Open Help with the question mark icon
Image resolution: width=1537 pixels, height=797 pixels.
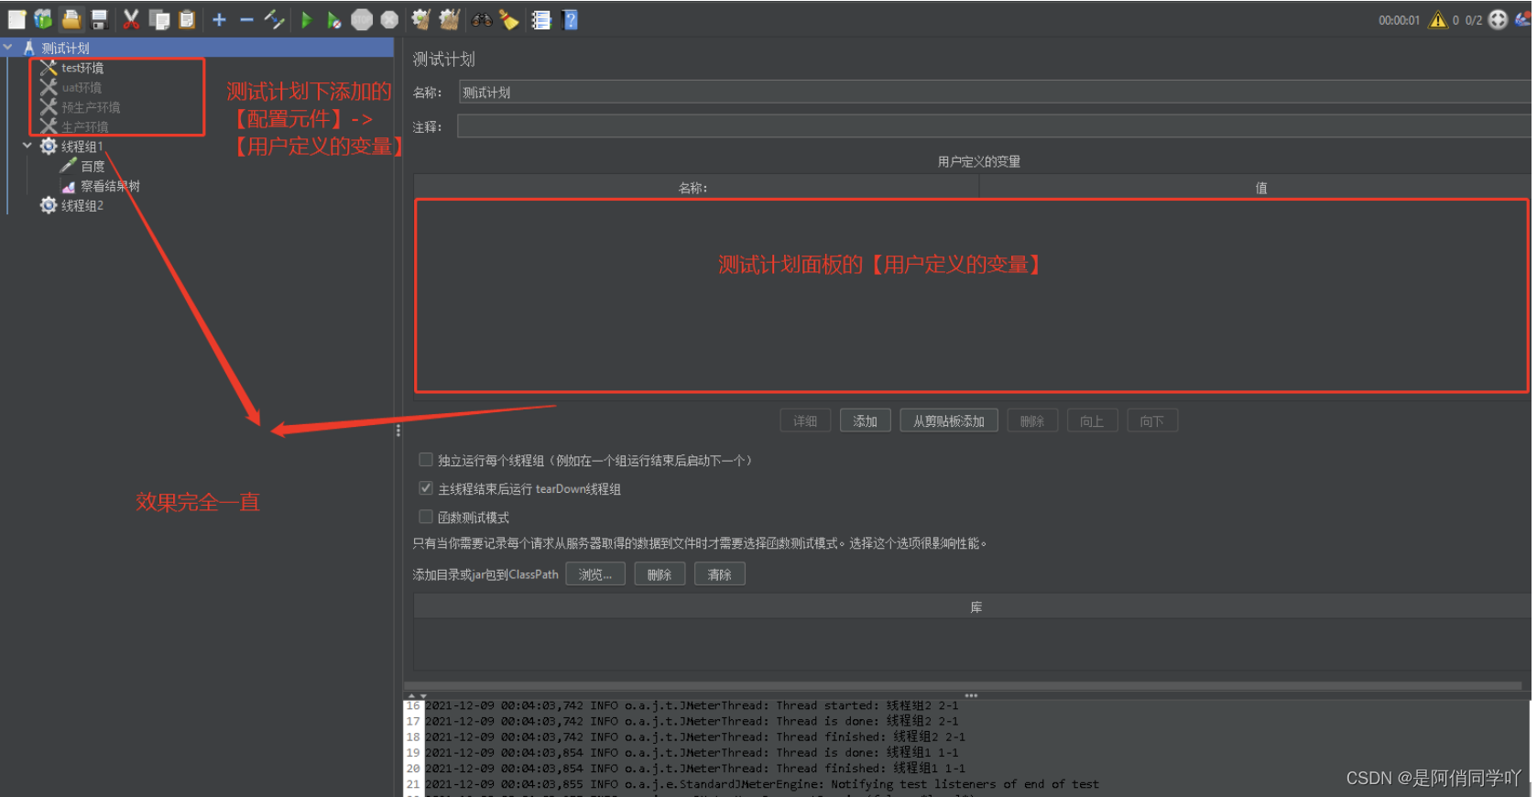(570, 19)
